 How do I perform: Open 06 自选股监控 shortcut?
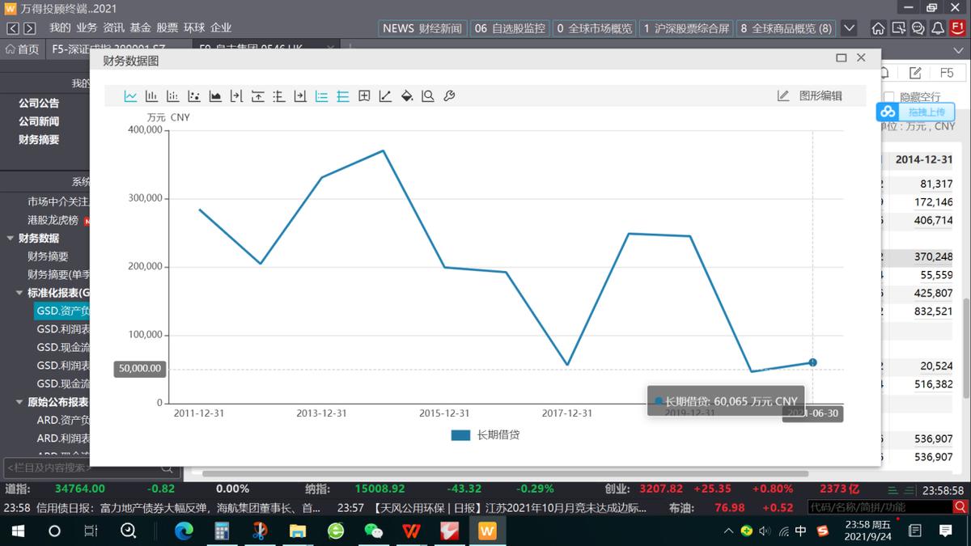tap(510, 28)
